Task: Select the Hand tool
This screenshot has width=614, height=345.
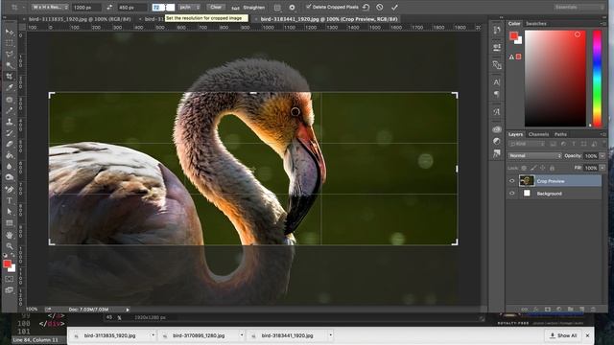Action: coord(10,235)
